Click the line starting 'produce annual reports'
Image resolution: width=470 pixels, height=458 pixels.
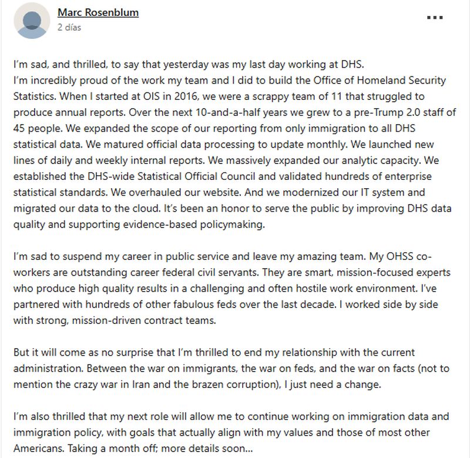click(x=234, y=112)
